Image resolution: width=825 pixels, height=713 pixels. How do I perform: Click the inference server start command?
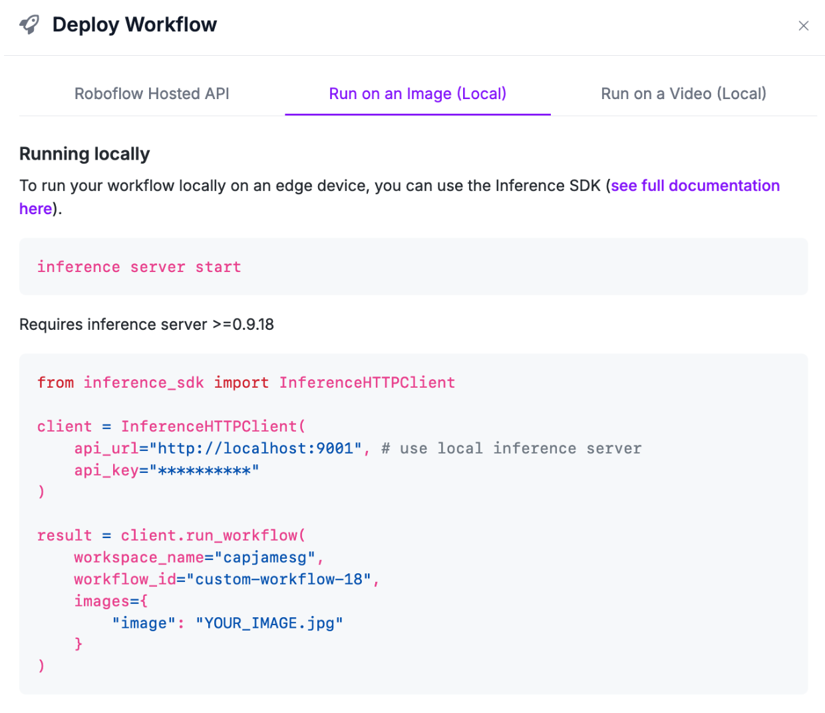[x=139, y=267]
